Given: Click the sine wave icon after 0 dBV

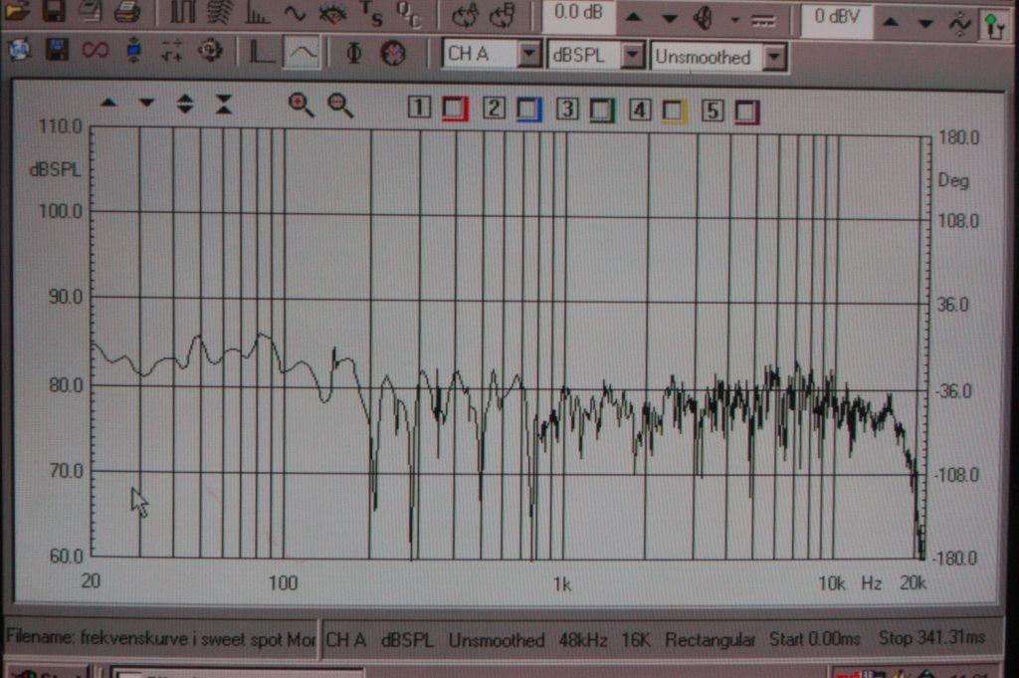Looking at the screenshot, I should coord(959,25).
